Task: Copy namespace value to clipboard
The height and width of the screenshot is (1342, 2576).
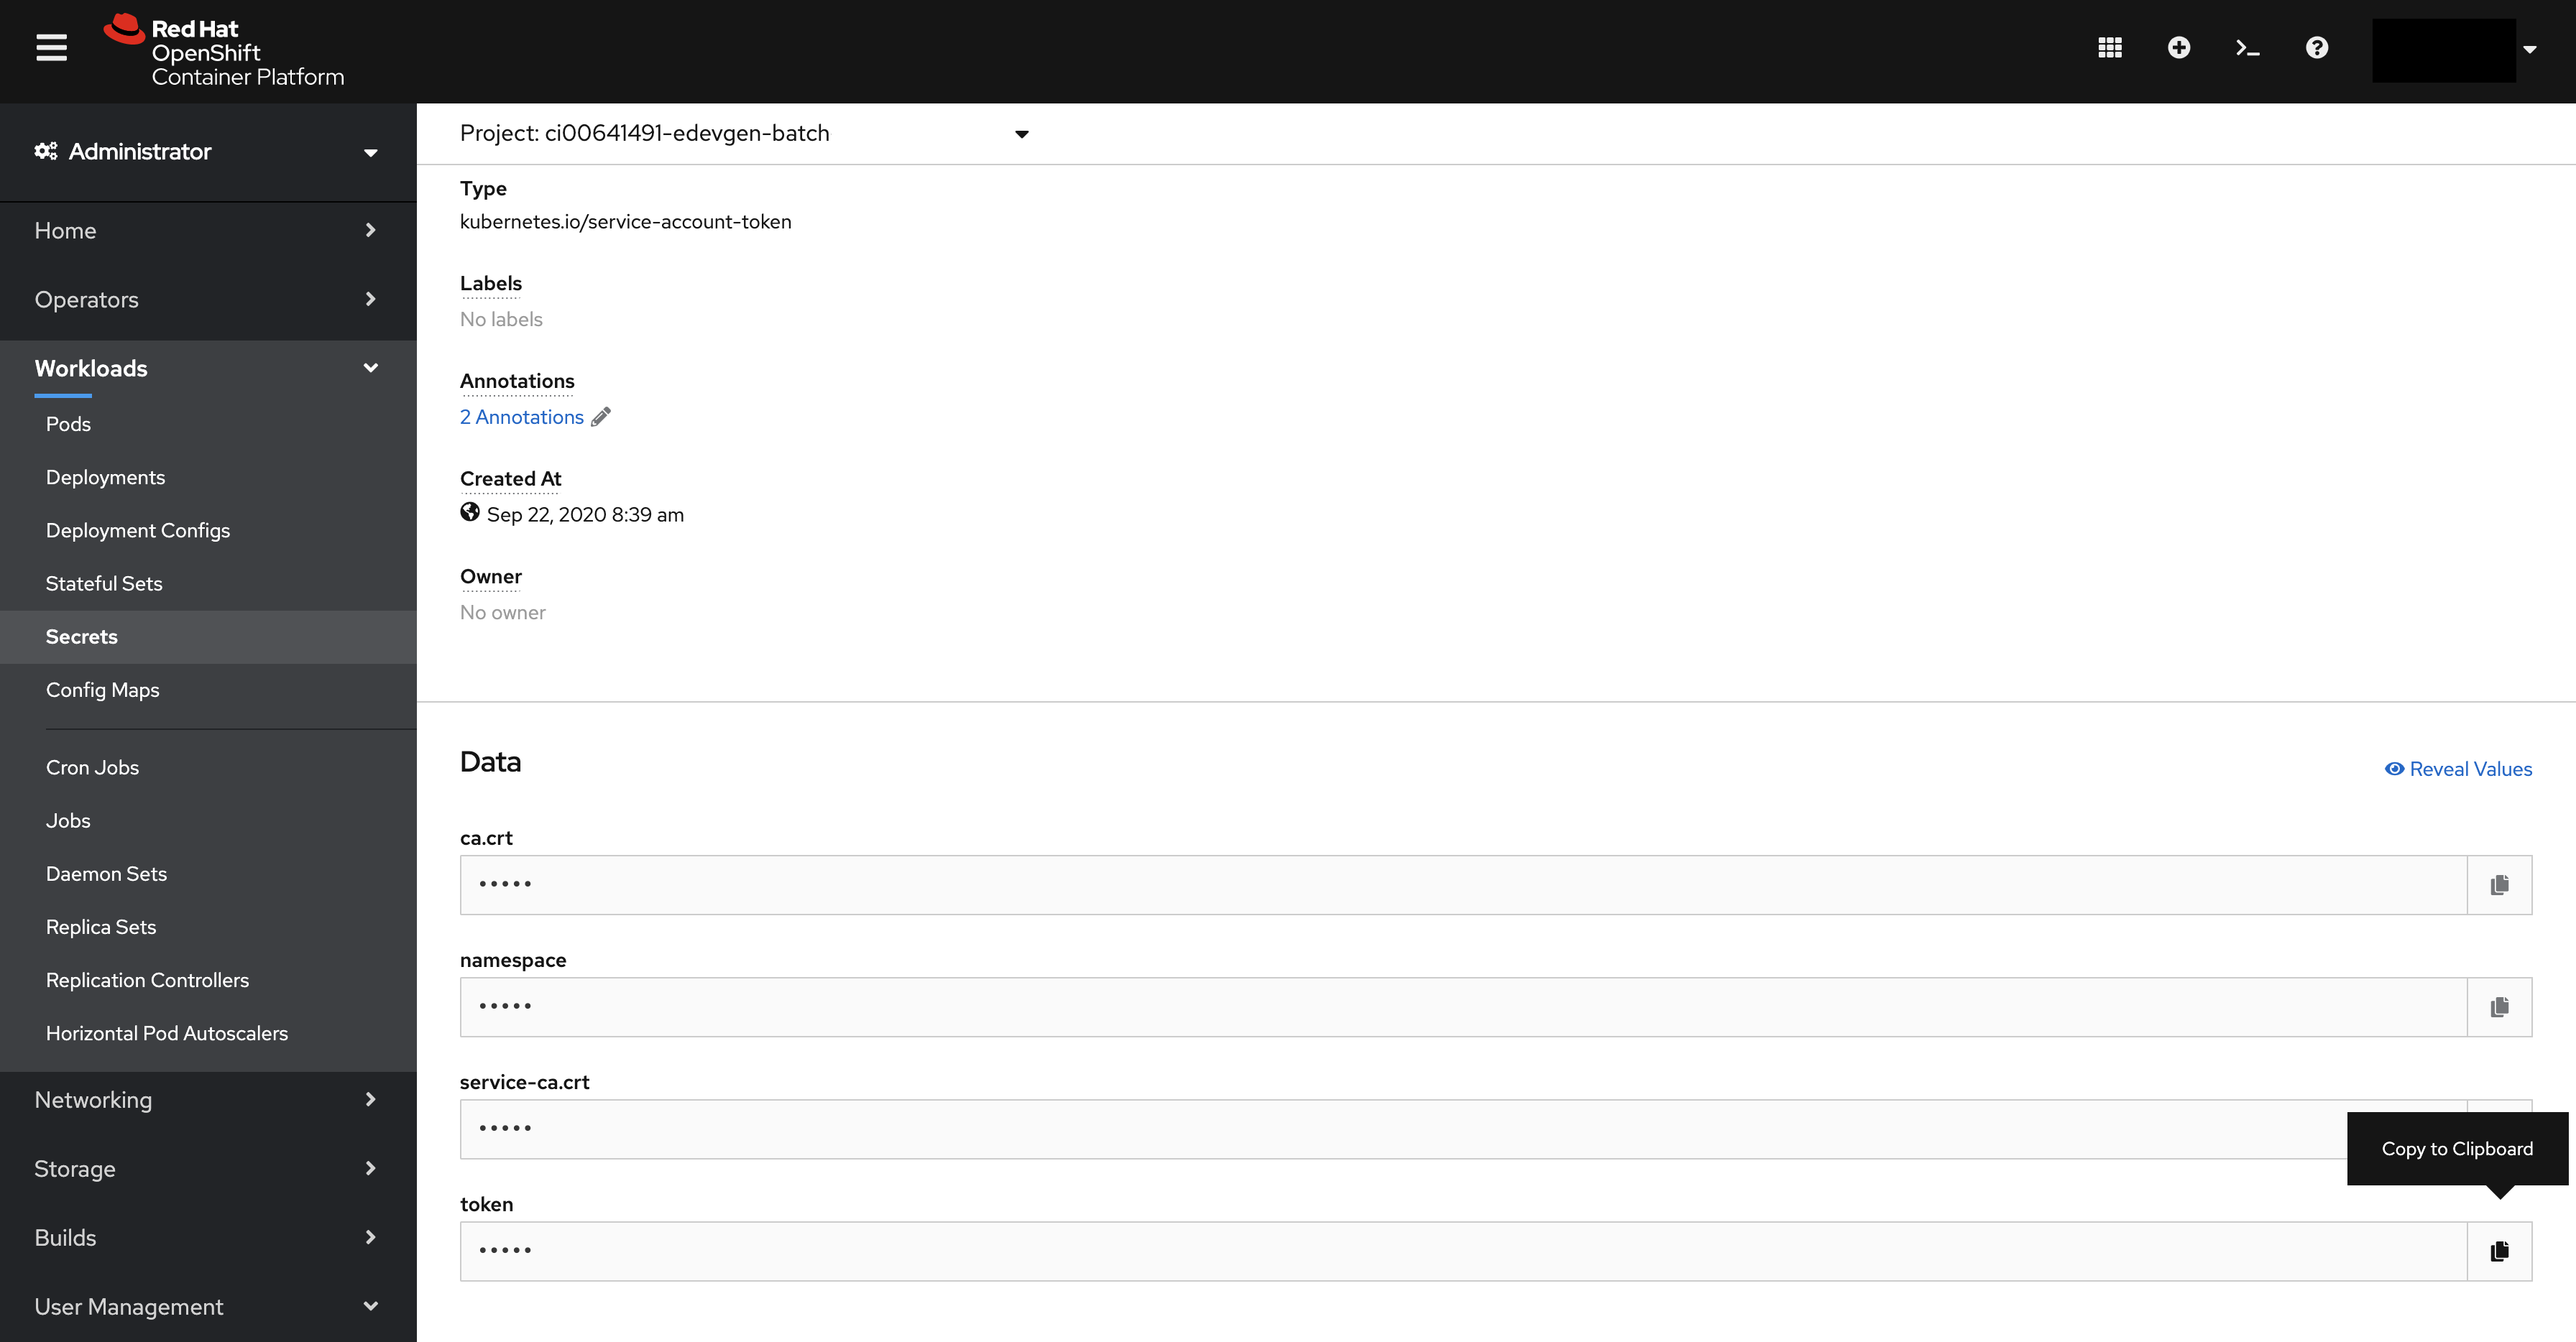Action: pos(2499,1006)
